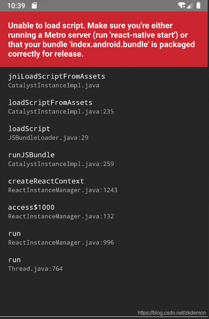
Task: Tap the 10:39 clock in status bar
Action: (x=16, y=6)
